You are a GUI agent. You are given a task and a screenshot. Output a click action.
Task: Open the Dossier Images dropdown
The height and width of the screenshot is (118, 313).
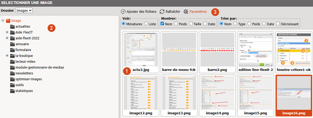coord(24,10)
